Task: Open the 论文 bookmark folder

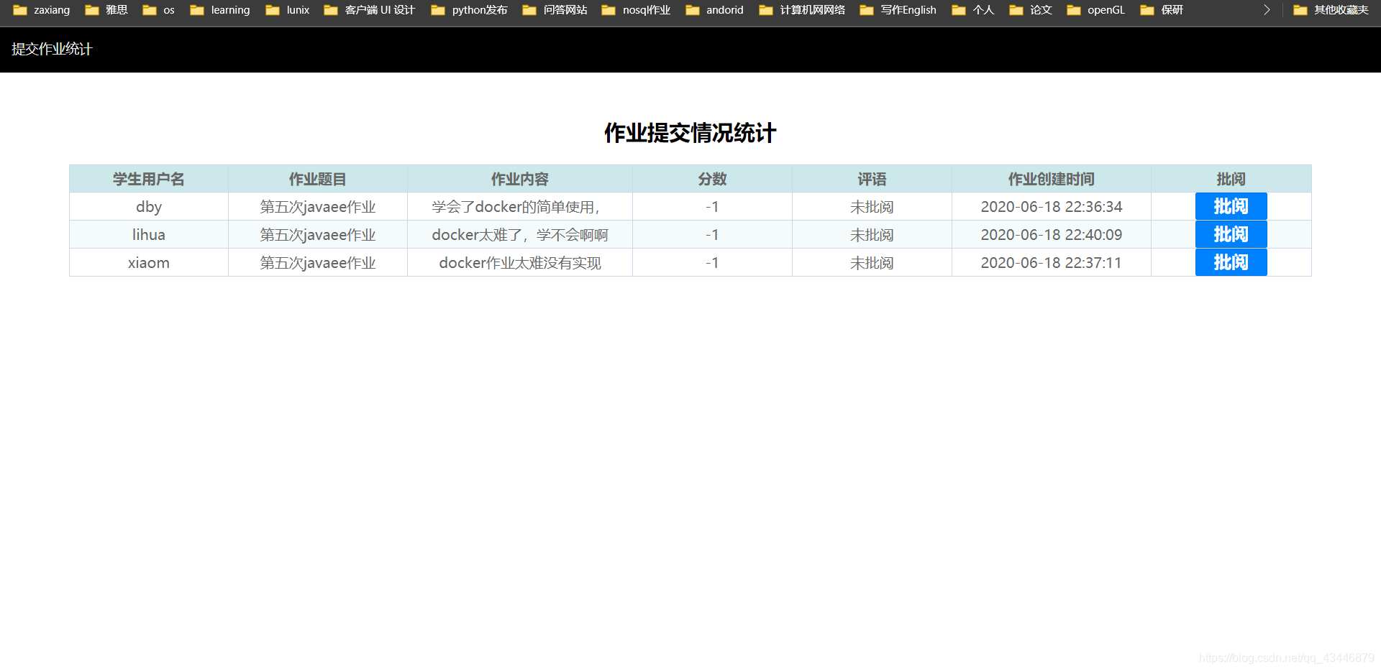Action: coord(1031,10)
